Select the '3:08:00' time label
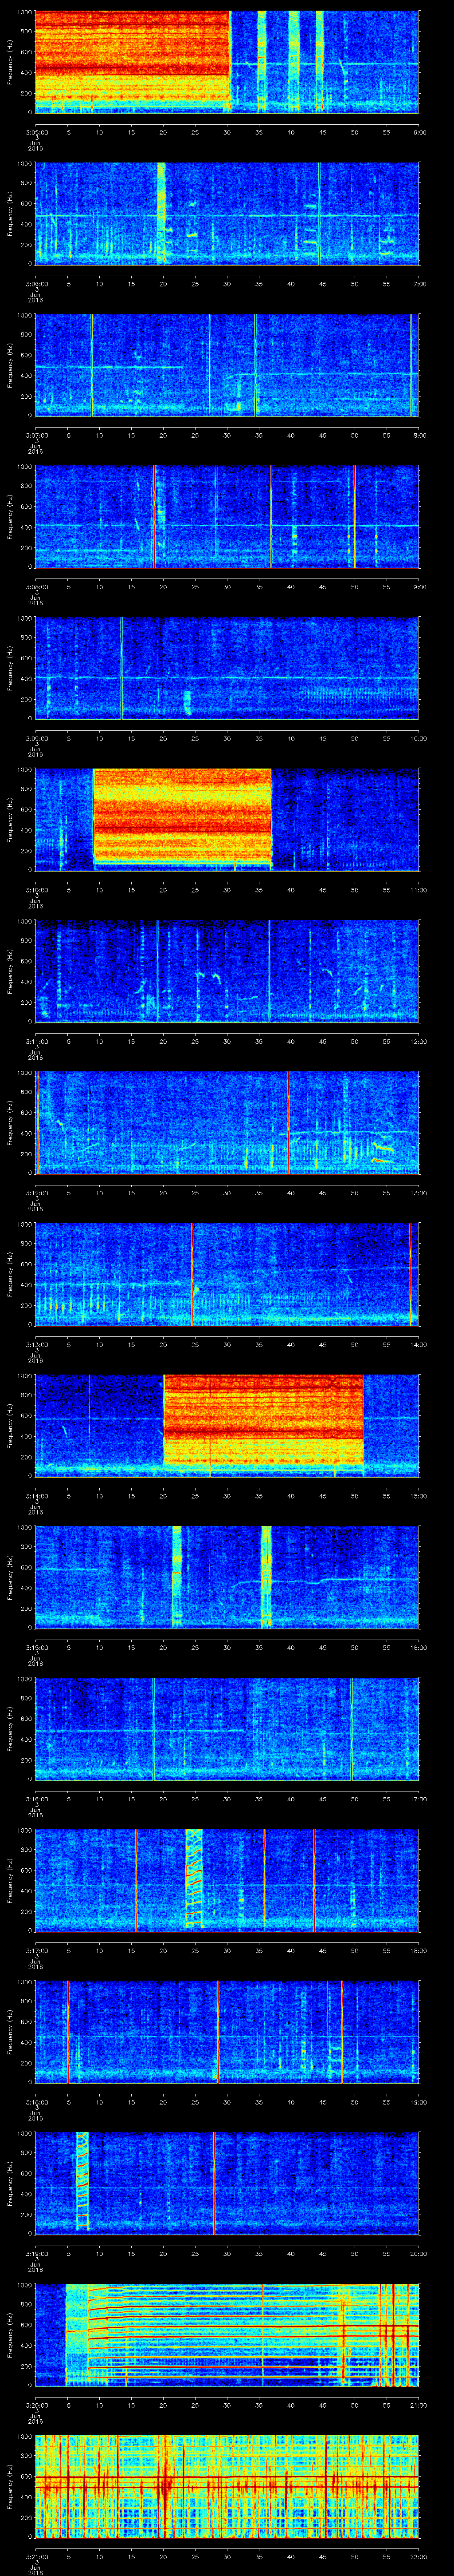 point(36,587)
